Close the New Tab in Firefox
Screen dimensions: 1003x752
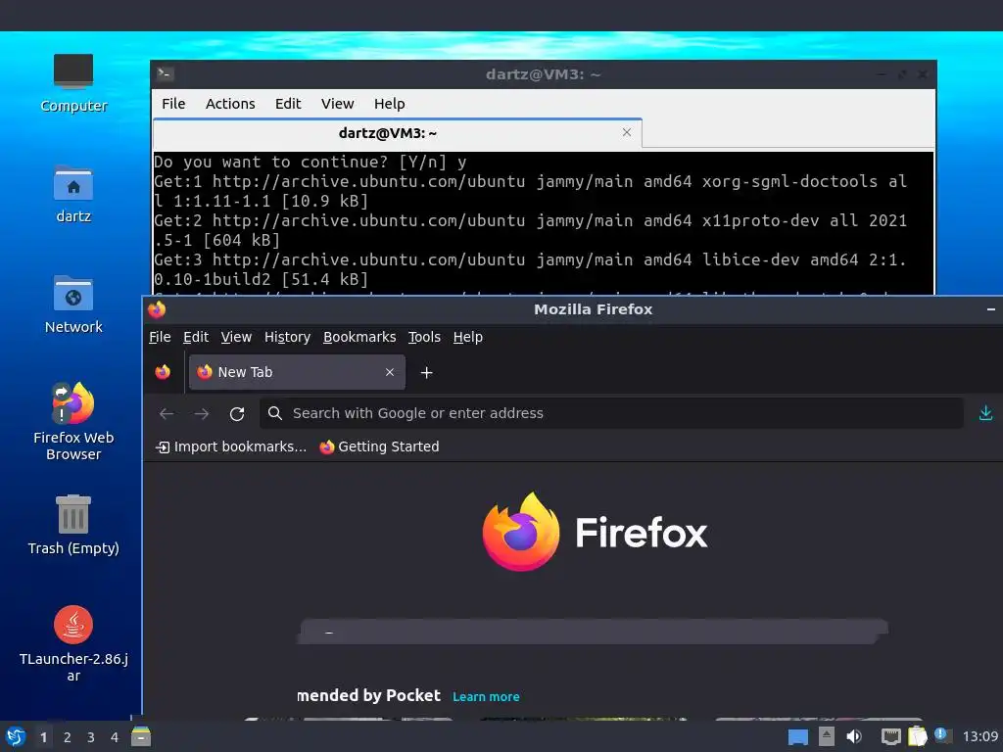point(390,372)
